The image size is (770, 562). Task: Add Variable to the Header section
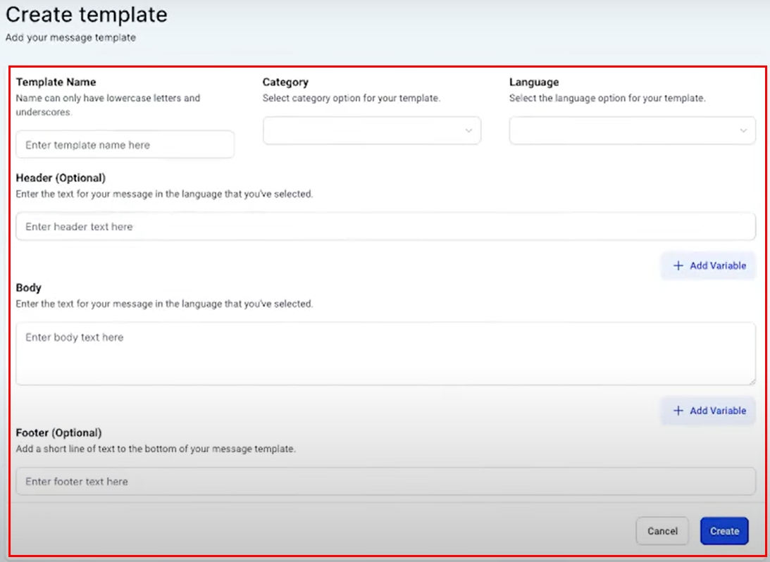pos(708,266)
